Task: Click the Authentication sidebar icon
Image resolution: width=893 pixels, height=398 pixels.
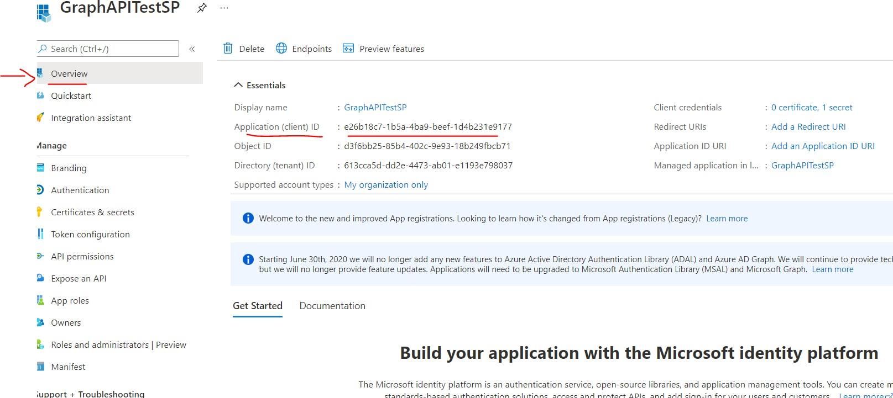Action: [40, 190]
